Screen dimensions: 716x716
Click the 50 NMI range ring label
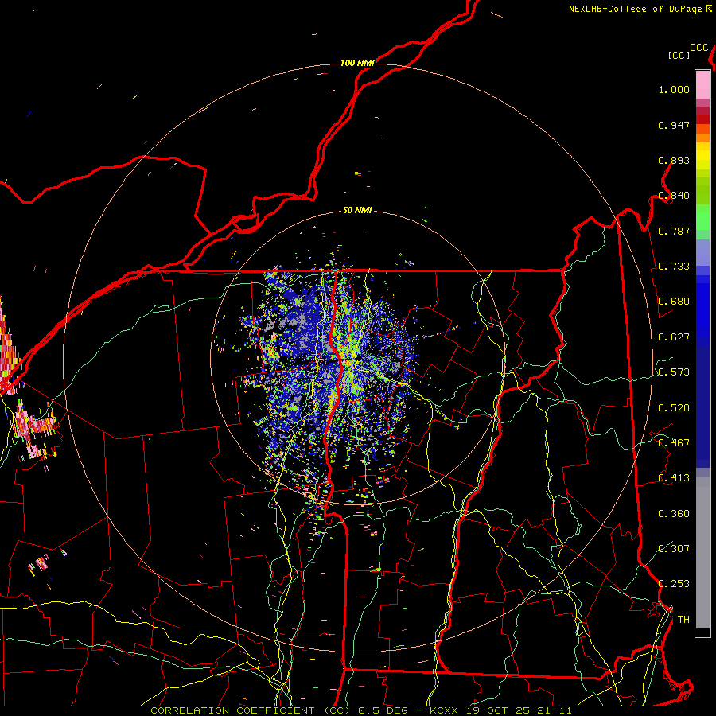point(357,210)
